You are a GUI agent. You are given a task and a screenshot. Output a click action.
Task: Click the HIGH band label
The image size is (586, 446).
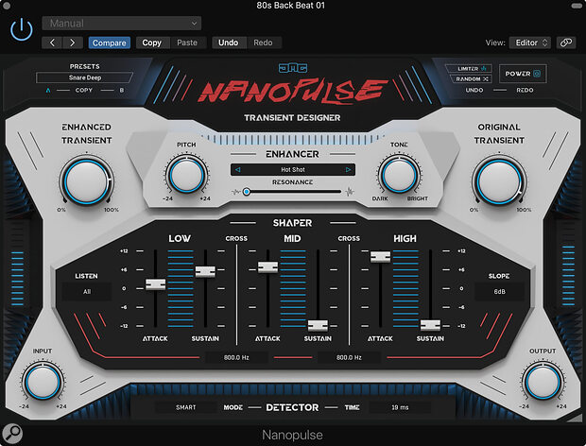click(405, 239)
